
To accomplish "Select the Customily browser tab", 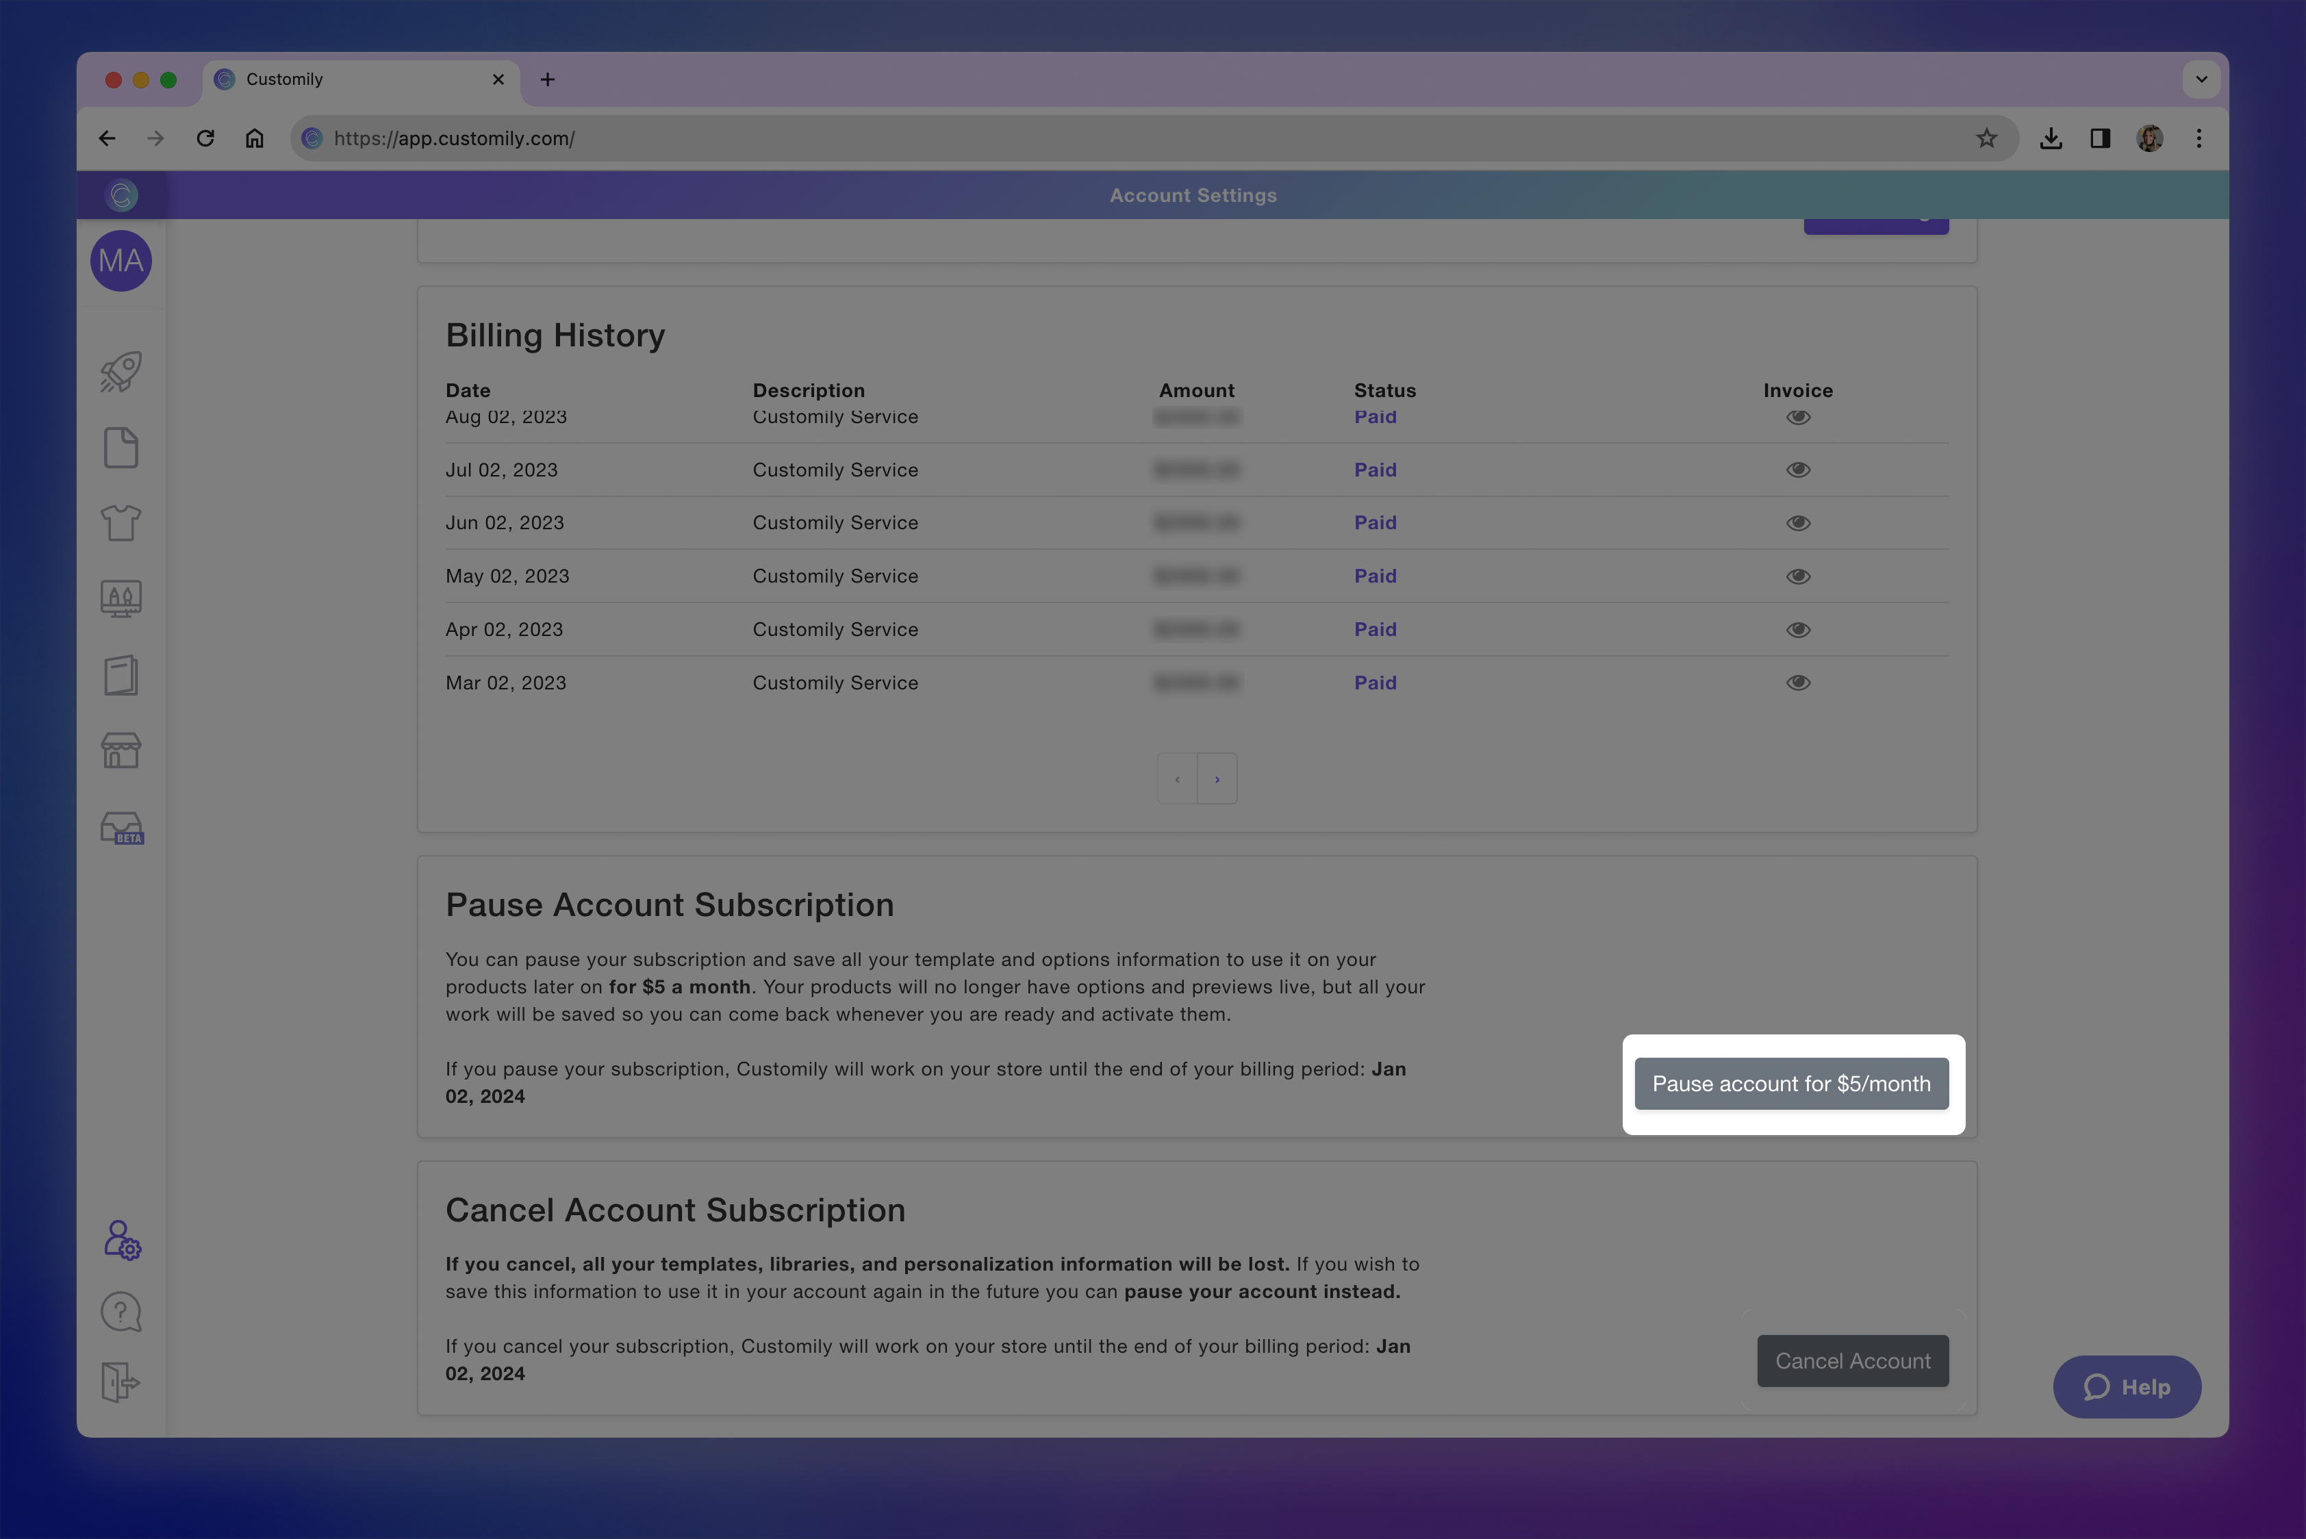I will [x=360, y=79].
